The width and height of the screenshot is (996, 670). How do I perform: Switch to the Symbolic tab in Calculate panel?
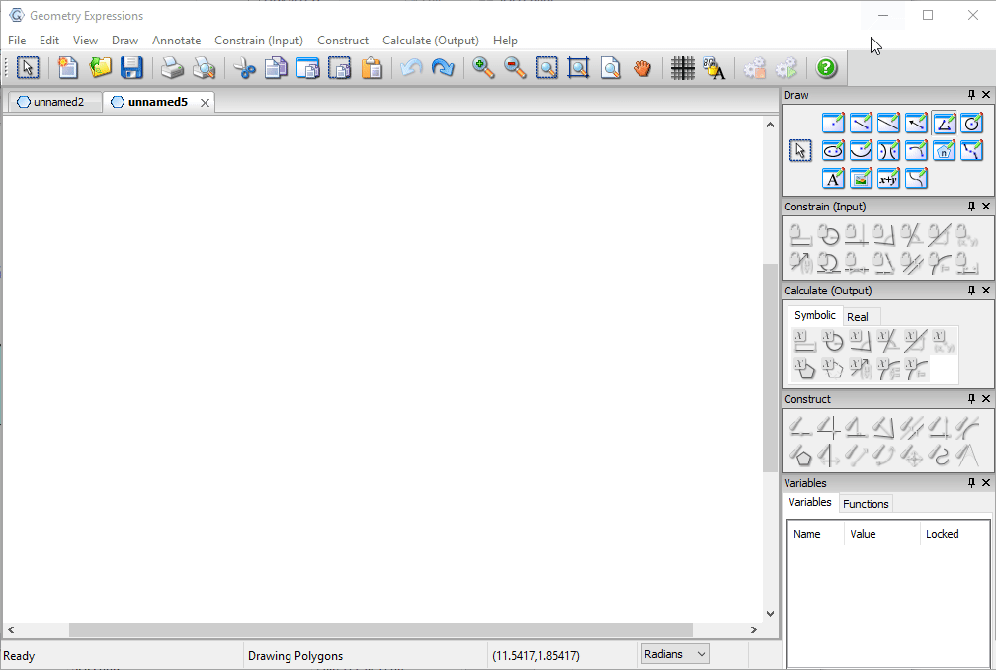tap(815, 315)
